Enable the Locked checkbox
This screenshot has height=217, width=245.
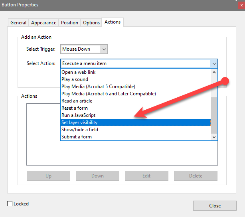(x=10, y=204)
